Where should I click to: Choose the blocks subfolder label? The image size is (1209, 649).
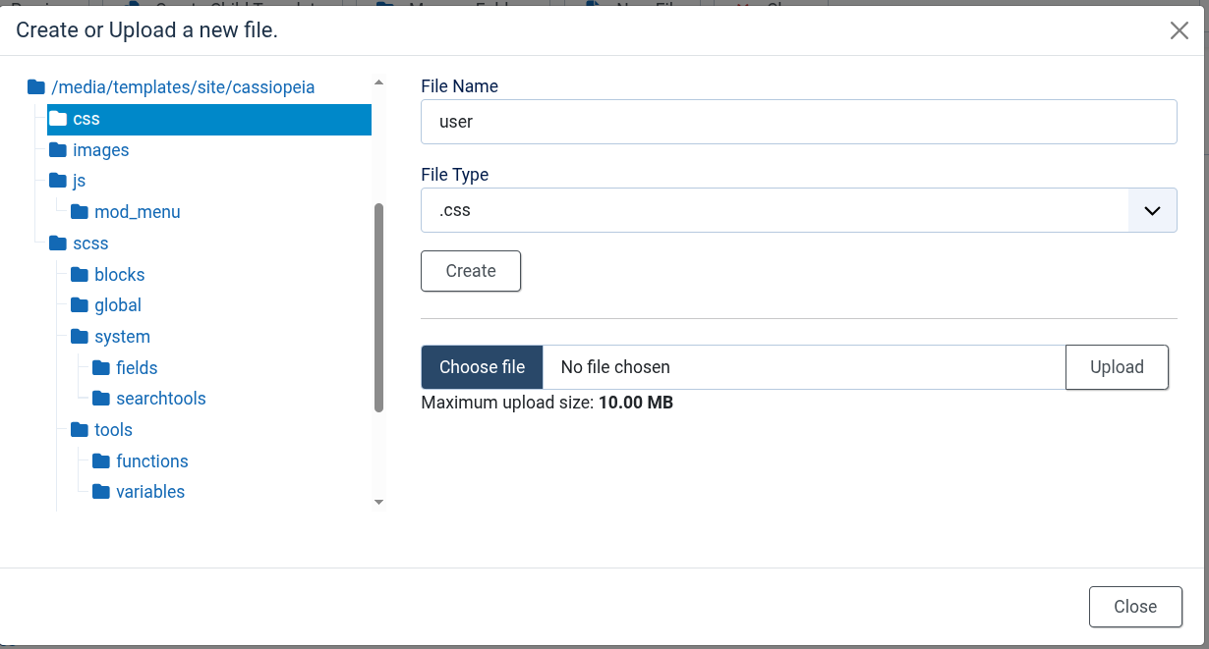click(x=120, y=275)
